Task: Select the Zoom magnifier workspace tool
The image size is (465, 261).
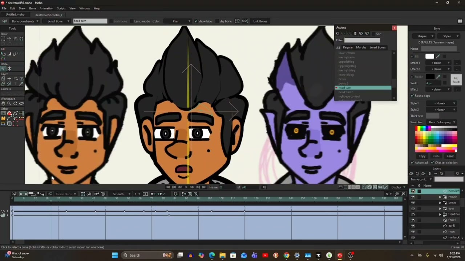Action: pyautogui.click(x=9, y=104)
